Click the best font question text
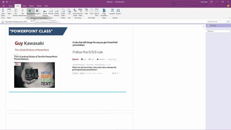This screenshot has width=231, height=130. pos(94,69)
